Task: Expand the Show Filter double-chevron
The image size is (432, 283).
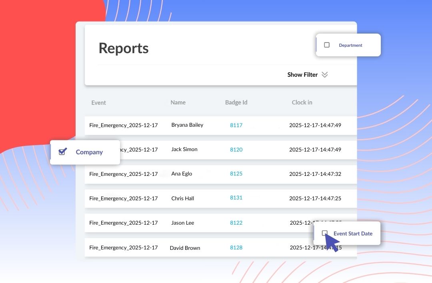Action: pyautogui.click(x=324, y=75)
